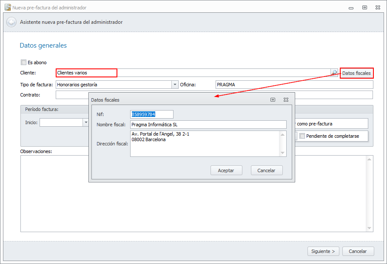Click the Oficina field showing PRAGMA

click(294, 85)
